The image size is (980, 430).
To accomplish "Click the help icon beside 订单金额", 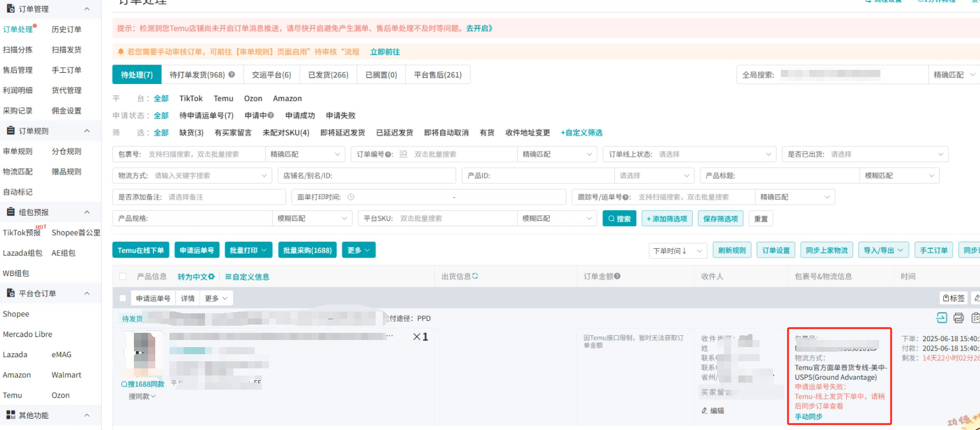I will click(617, 276).
